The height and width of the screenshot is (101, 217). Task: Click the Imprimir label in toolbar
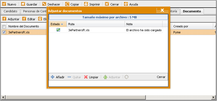point(95,4)
